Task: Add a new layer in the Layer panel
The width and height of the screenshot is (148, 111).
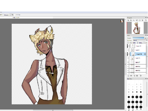Action: pos(128,76)
